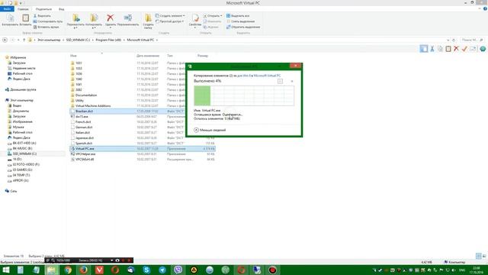Screen dimensions: 488x275
Task: Cancel the copy with the small x button
Action: tap(292, 81)
